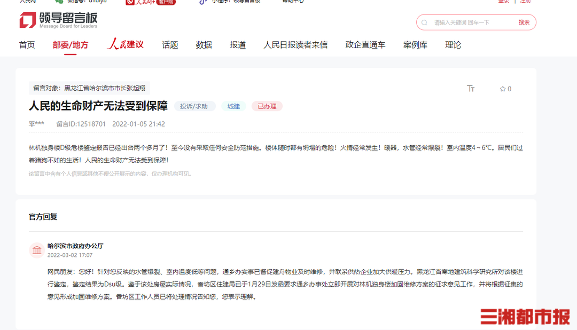Viewport: 577px width, 330px height.
Task: Click the magnifier icon in search box
Action: [424, 22]
